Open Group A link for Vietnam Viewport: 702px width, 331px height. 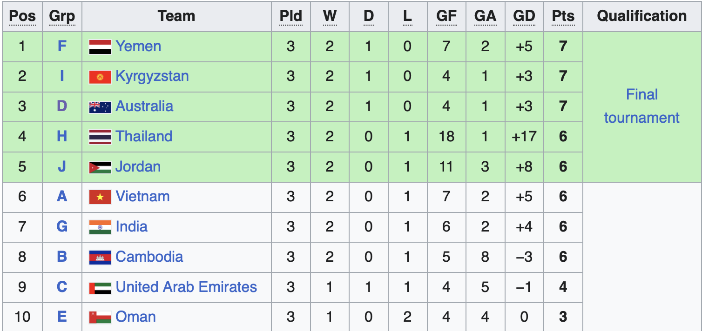point(62,196)
